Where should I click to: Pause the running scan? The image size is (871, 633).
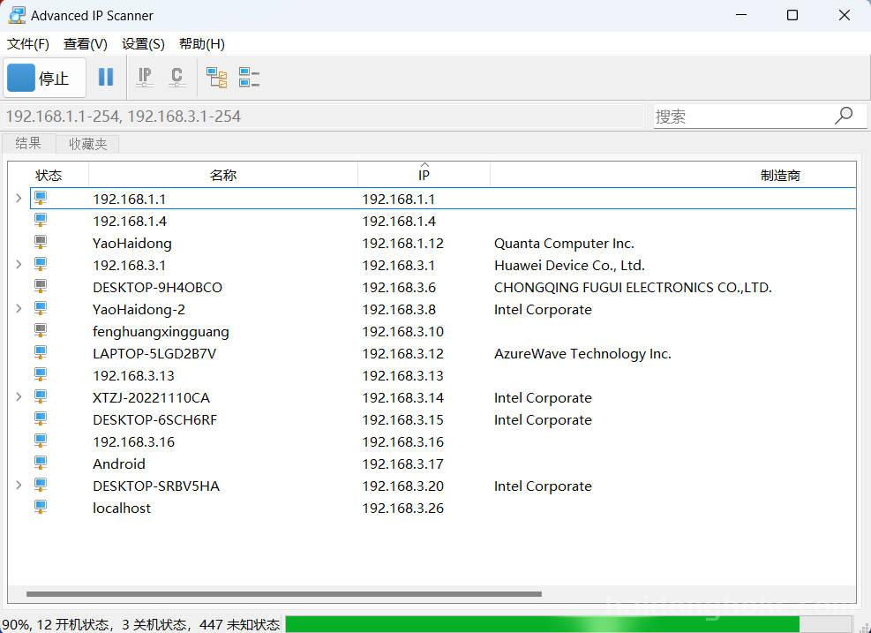106,78
